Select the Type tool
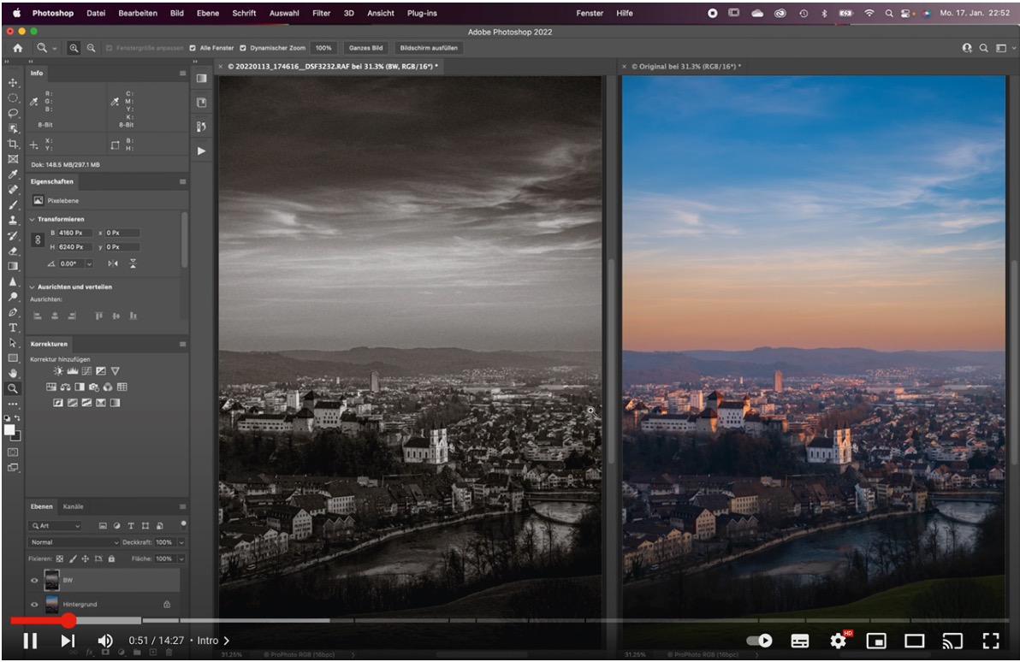Viewport: 1020px width, 662px height. pyautogui.click(x=13, y=328)
